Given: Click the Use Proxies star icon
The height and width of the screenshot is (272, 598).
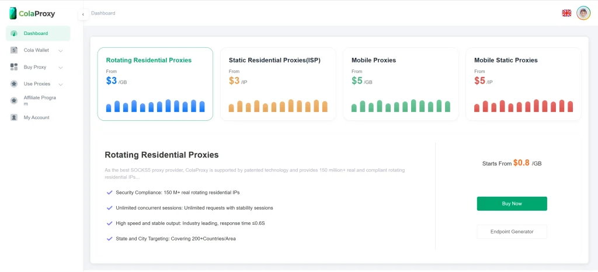Looking at the screenshot, I should pos(14,84).
